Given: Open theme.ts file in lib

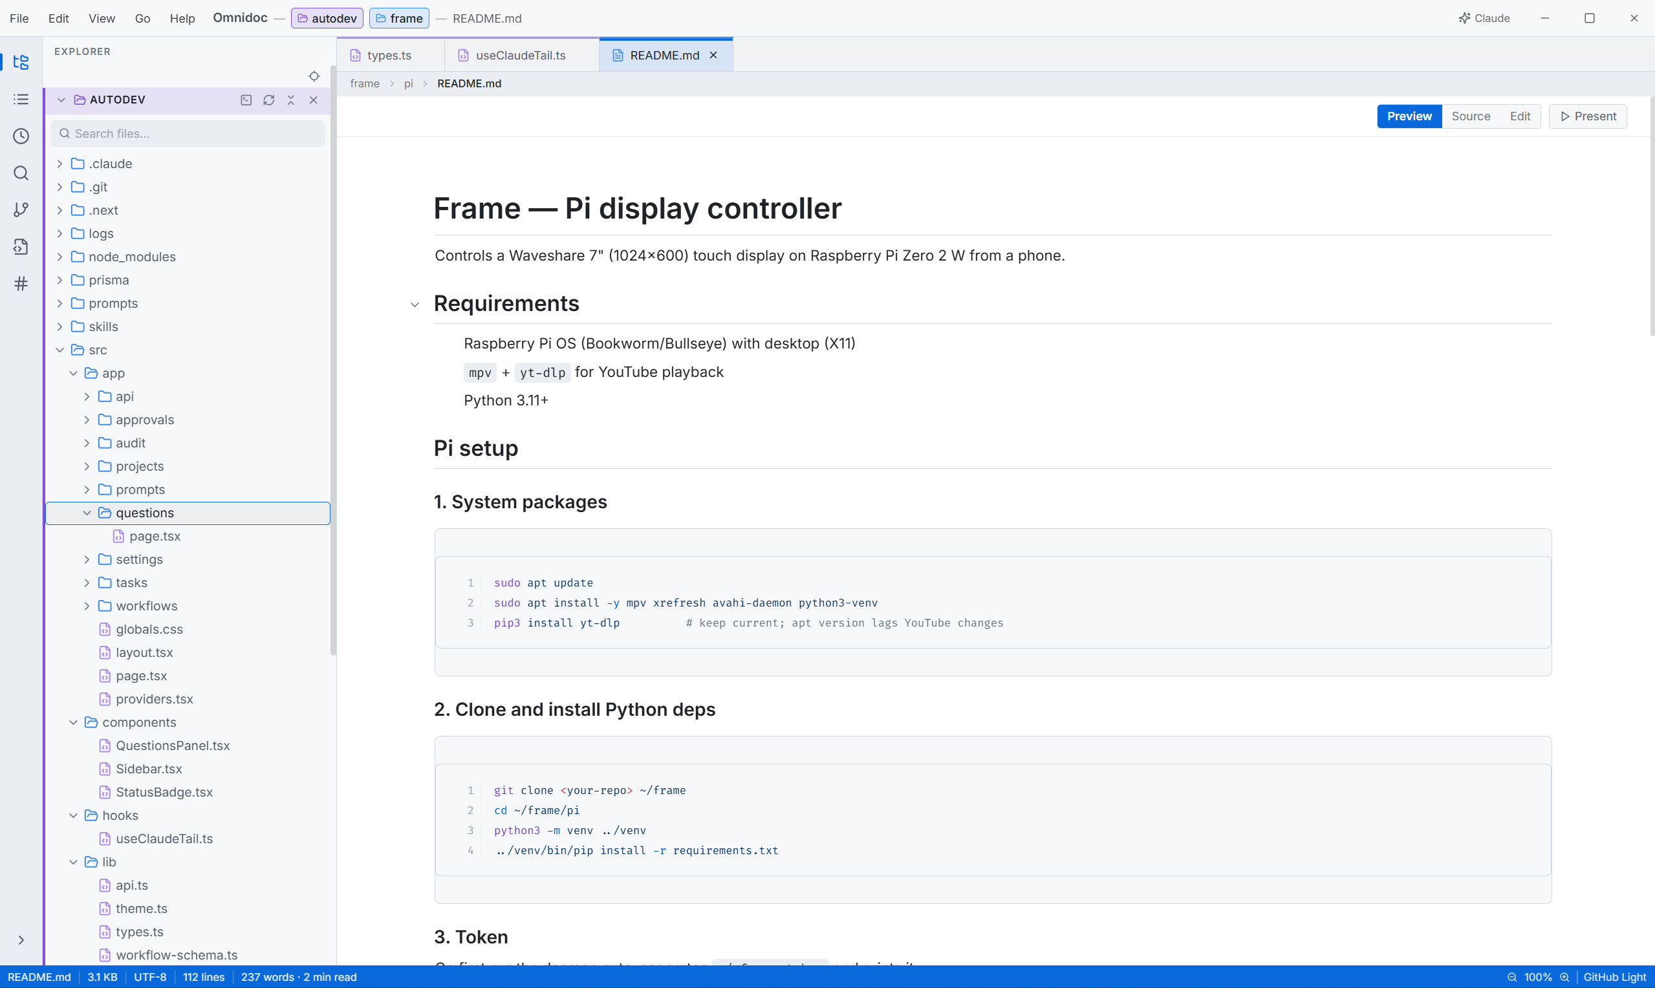Looking at the screenshot, I should [188, 908].
